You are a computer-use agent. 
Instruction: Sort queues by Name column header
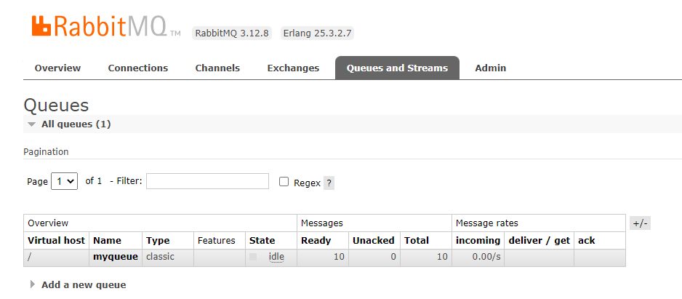[107, 240]
